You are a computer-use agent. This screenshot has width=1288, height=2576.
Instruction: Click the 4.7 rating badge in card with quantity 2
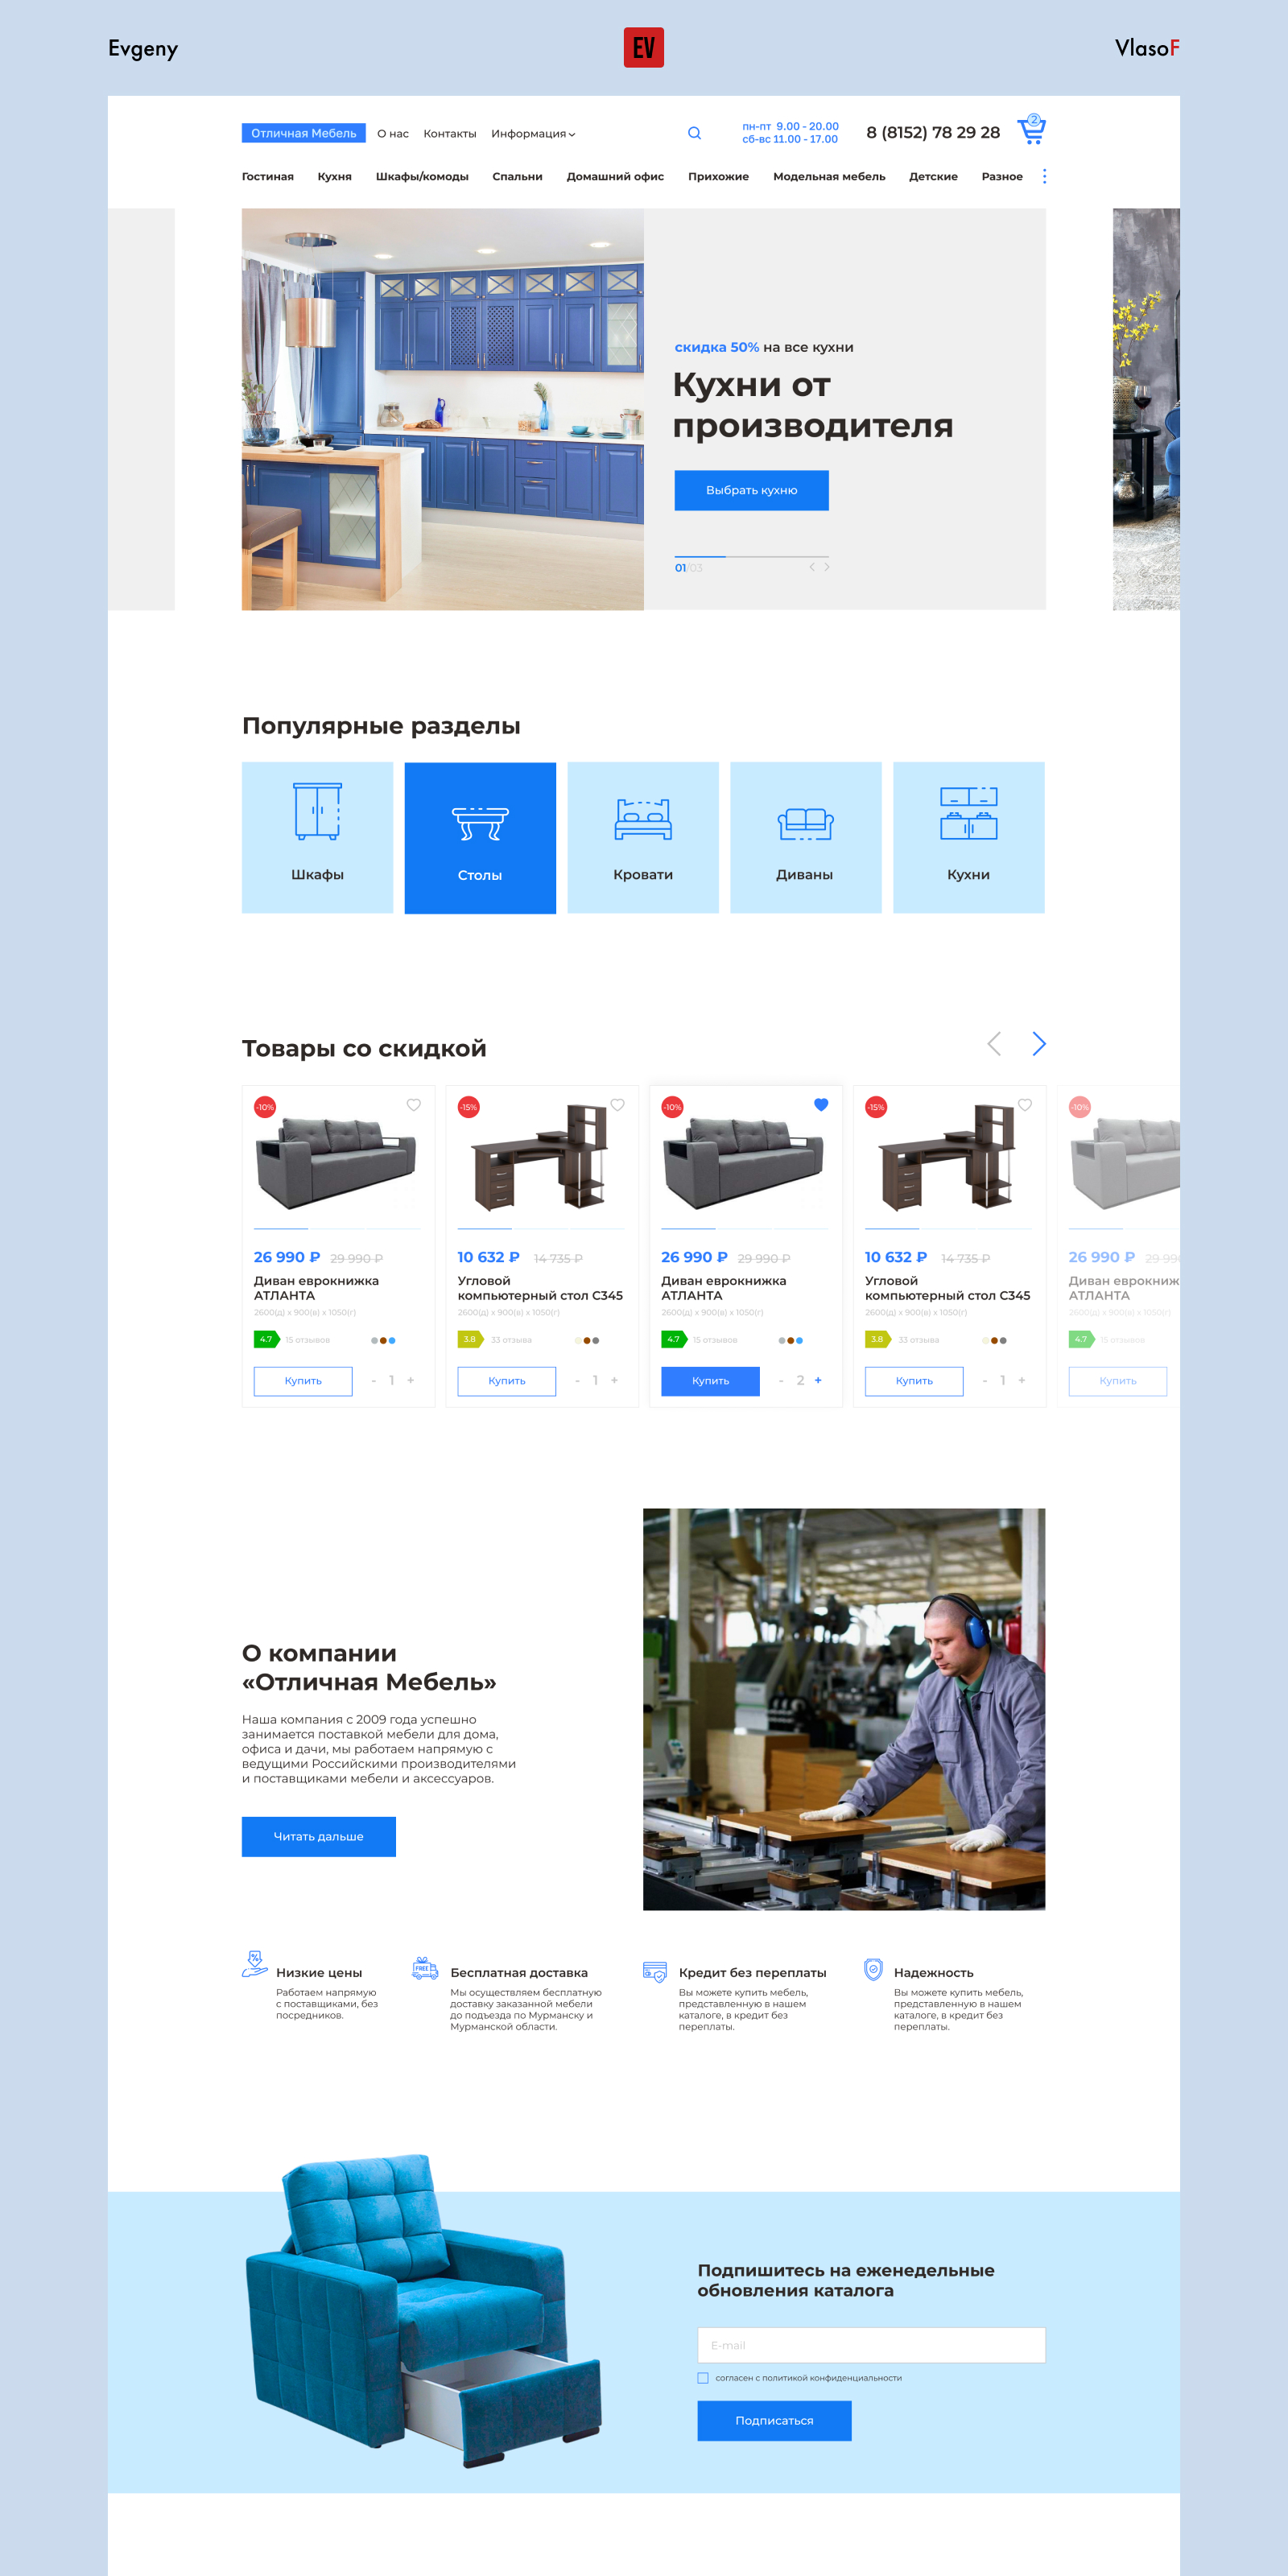click(x=674, y=1339)
